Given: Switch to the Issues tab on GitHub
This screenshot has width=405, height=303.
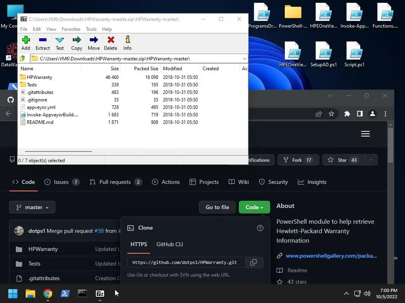Looking at the screenshot, I should pos(62,182).
